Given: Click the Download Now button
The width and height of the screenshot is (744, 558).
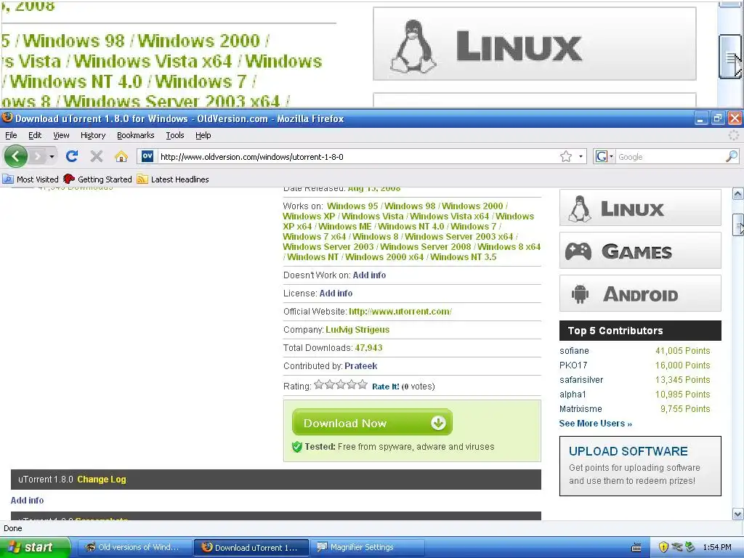Looking at the screenshot, I should (x=372, y=422).
